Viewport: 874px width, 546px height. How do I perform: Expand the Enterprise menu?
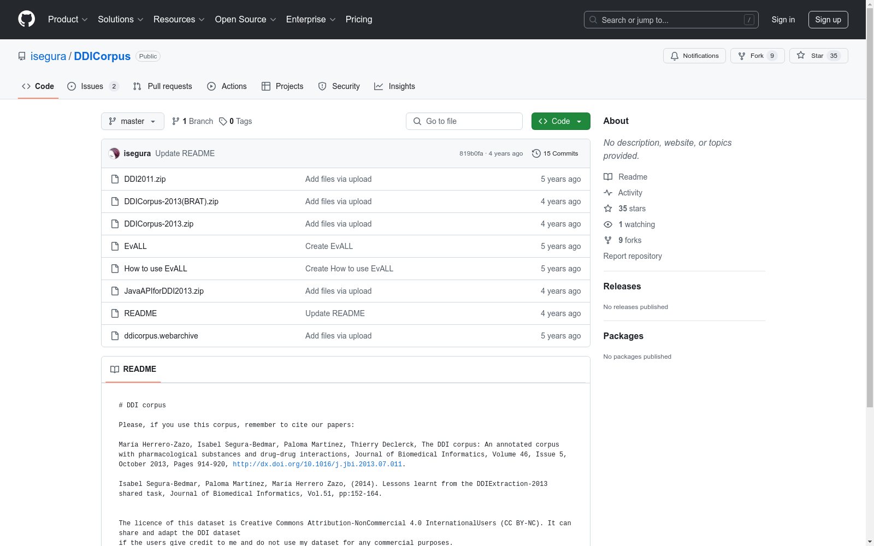pyautogui.click(x=311, y=19)
